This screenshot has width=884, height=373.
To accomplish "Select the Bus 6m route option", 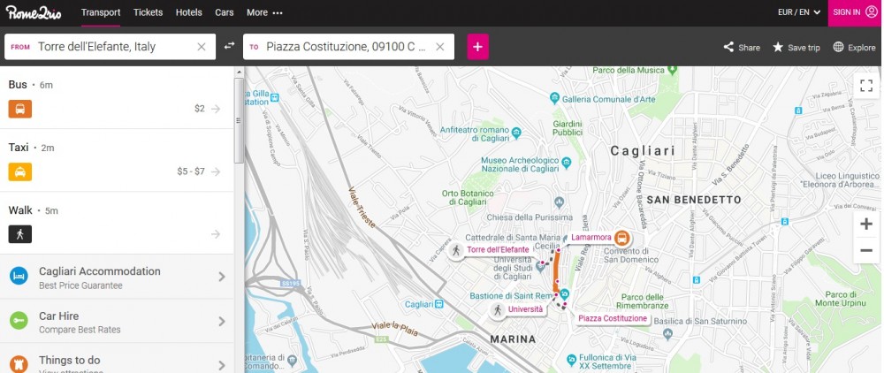I will click(117, 97).
